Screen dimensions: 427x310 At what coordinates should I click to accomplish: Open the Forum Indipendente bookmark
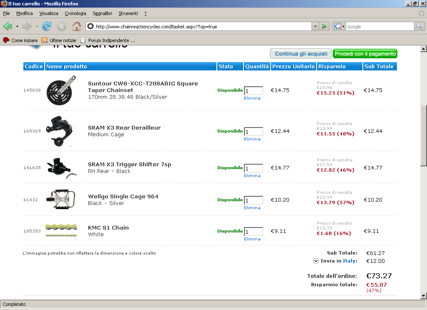pos(107,40)
